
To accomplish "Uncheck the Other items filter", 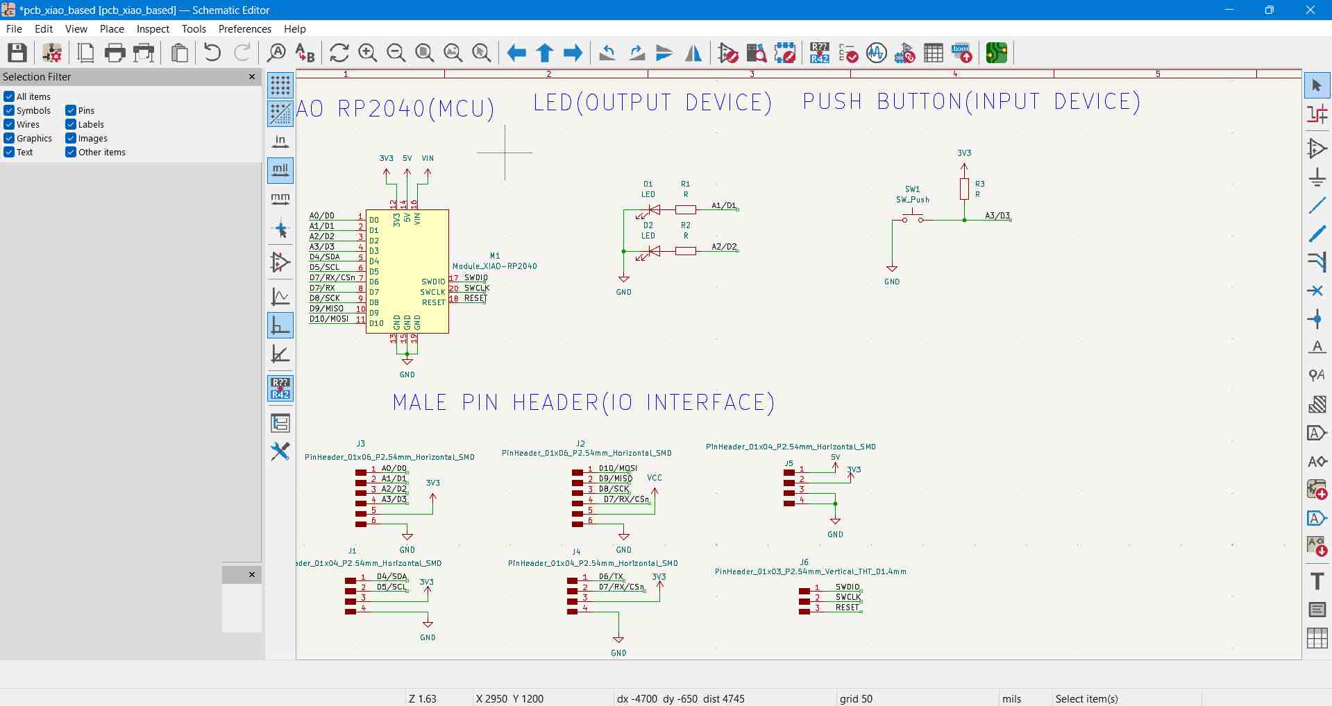I will pyautogui.click(x=71, y=152).
